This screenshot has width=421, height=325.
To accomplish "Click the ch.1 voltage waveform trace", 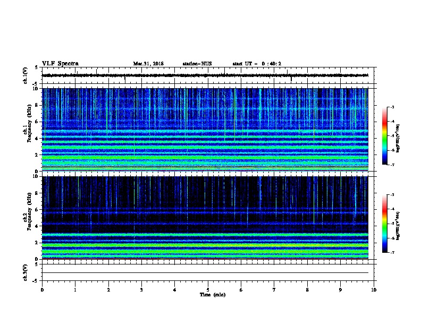I will 205,75.
